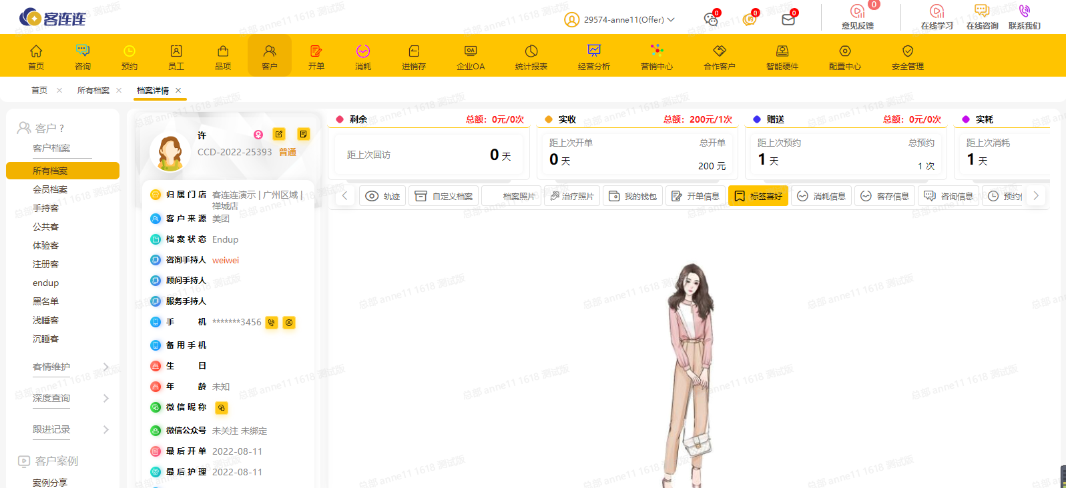Viewport: 1066px width, 488px height.
Task: Click the WeChat nickname link icon
Action: (222, 407)
